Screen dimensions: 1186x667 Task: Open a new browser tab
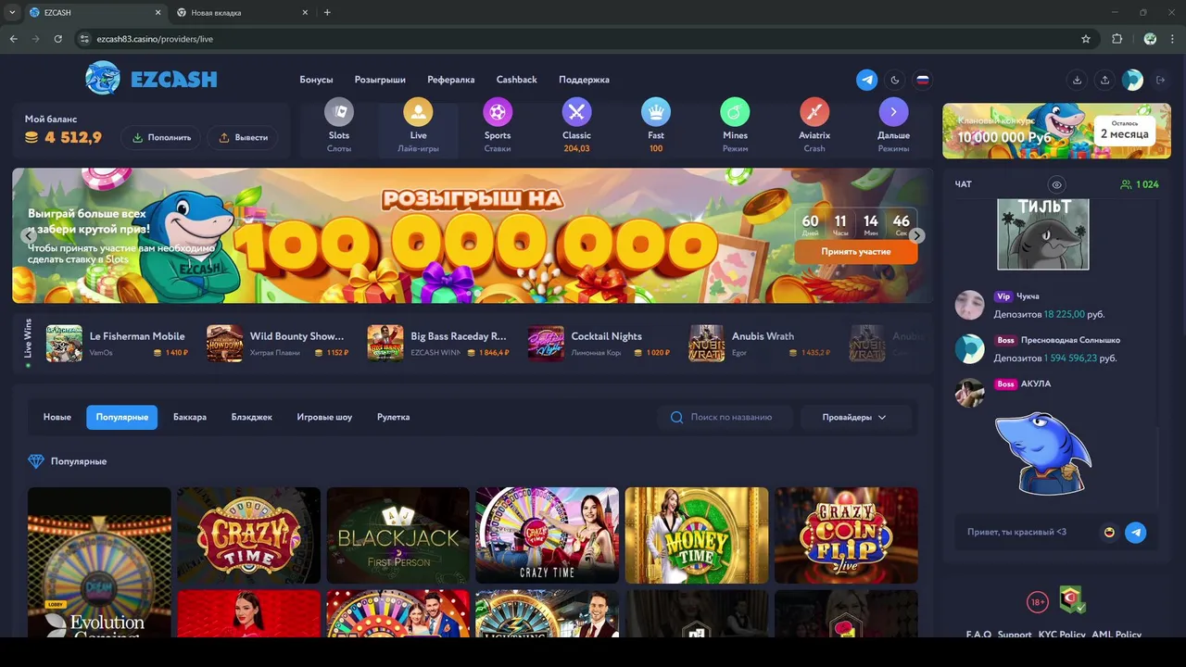(x=327, y=13)
